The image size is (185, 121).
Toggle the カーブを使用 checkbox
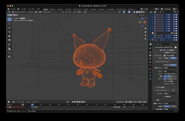[164, 81]
